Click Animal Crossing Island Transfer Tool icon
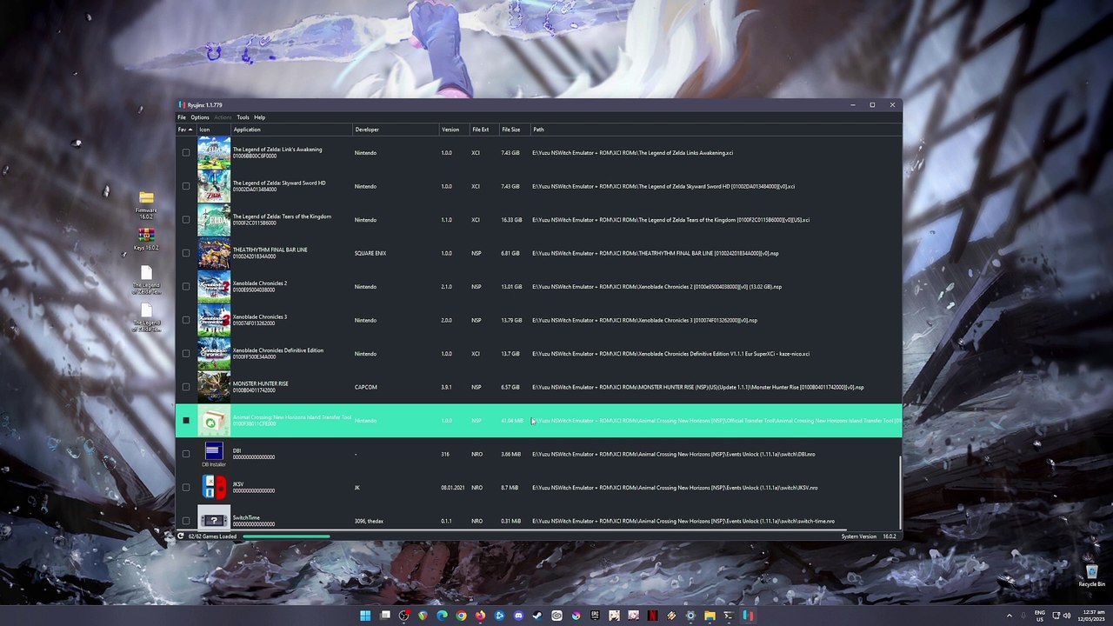 214,421
